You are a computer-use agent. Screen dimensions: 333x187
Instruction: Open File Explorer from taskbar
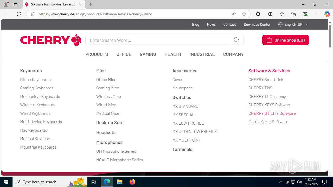pos(120,182)
